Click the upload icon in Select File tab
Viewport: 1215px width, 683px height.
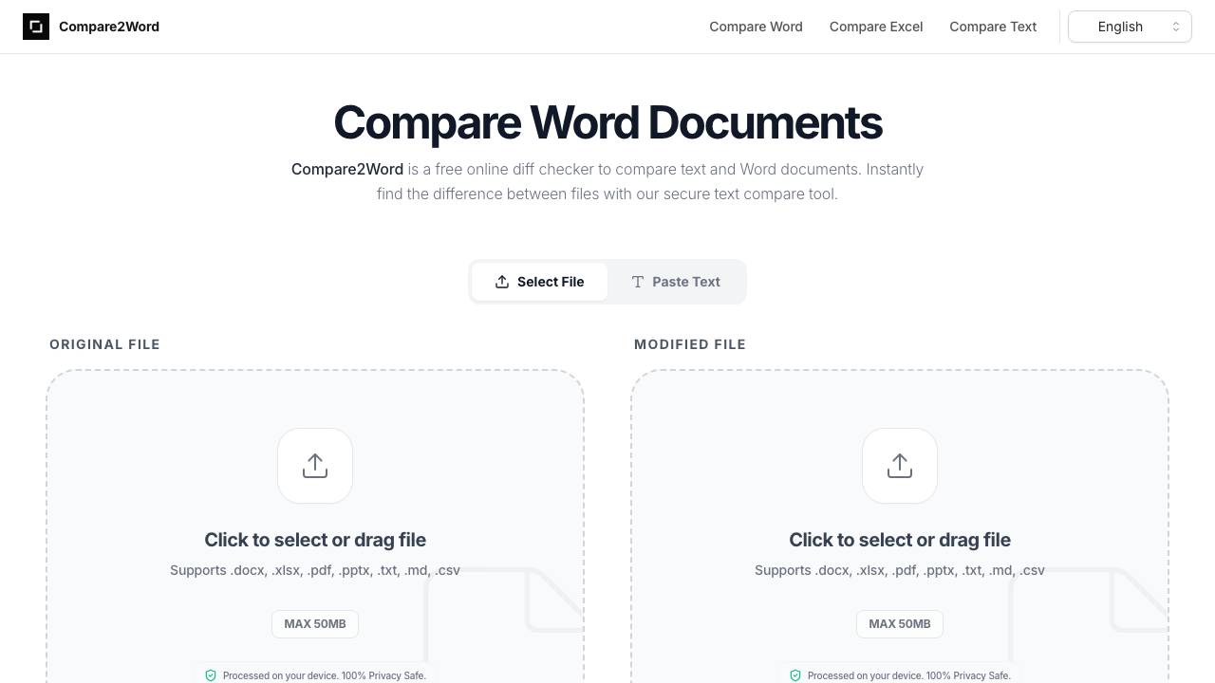coord(502,282)
